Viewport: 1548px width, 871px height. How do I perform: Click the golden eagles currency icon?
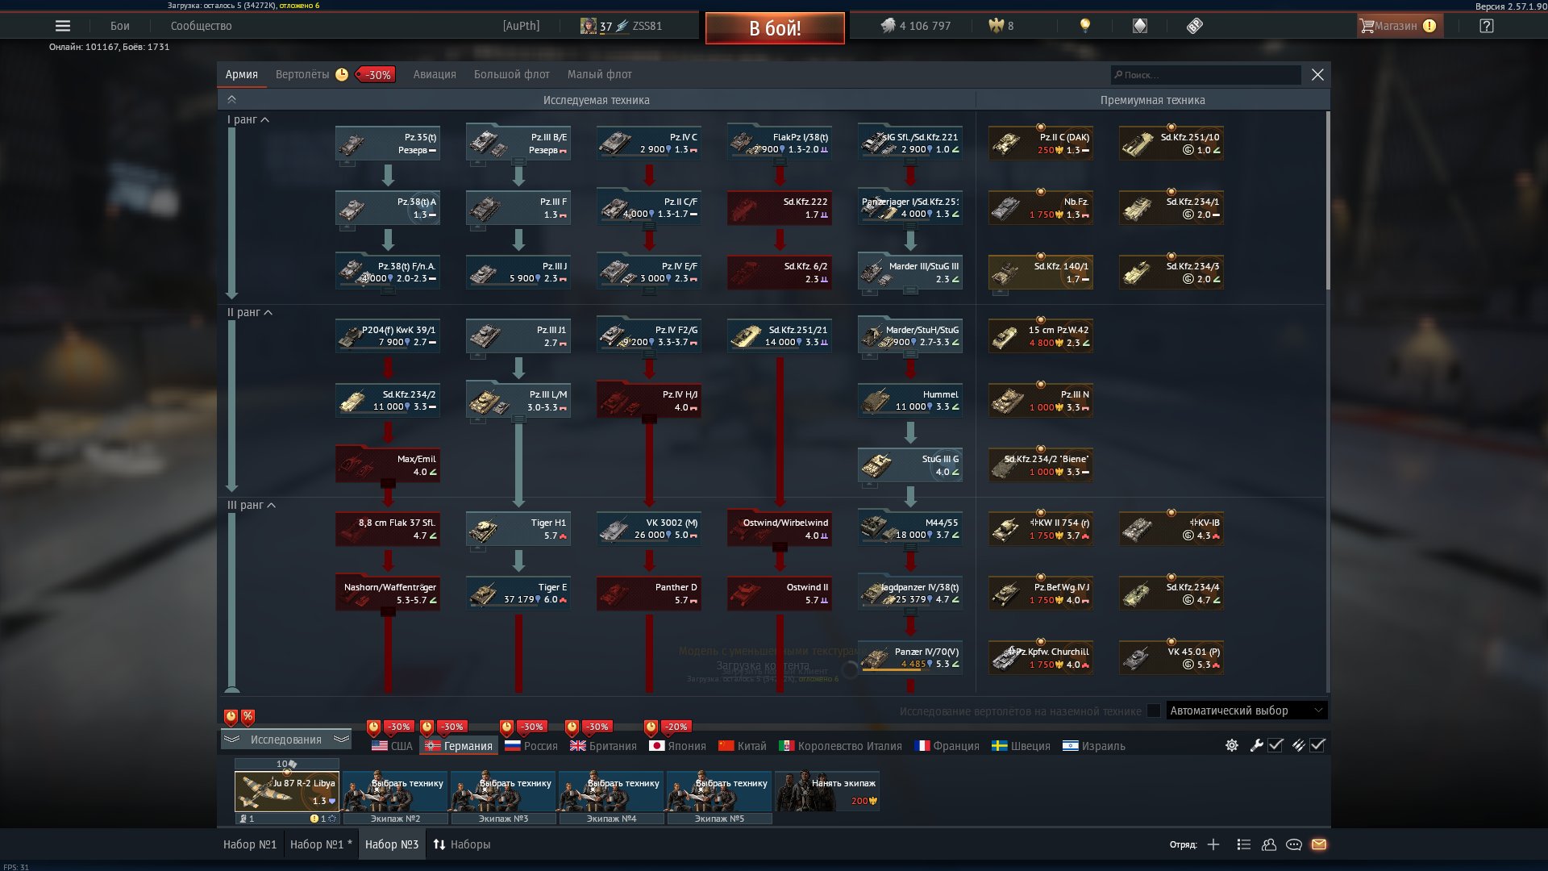click(x=997, y=26)
